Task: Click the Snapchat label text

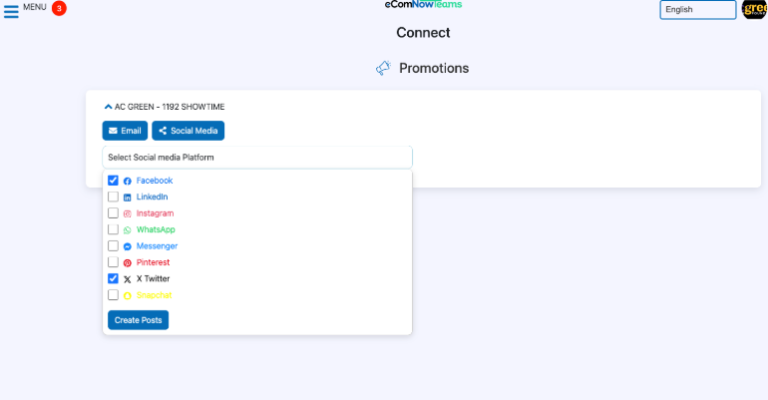Action: click(154, 295)
